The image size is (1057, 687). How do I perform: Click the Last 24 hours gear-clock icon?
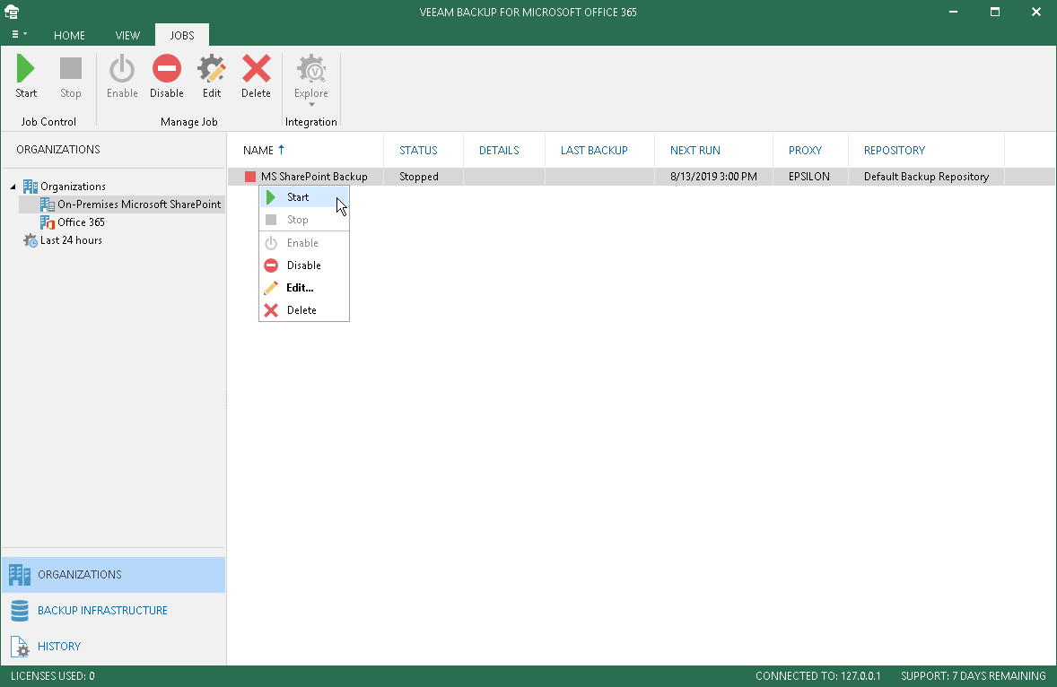click(x=31, y=240)
